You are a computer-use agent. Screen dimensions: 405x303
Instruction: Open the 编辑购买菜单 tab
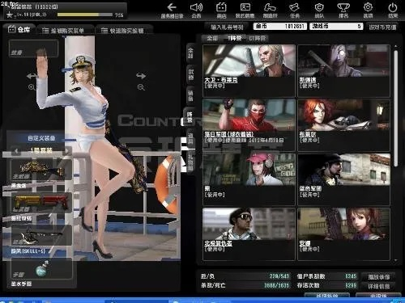tap(65, 31)
